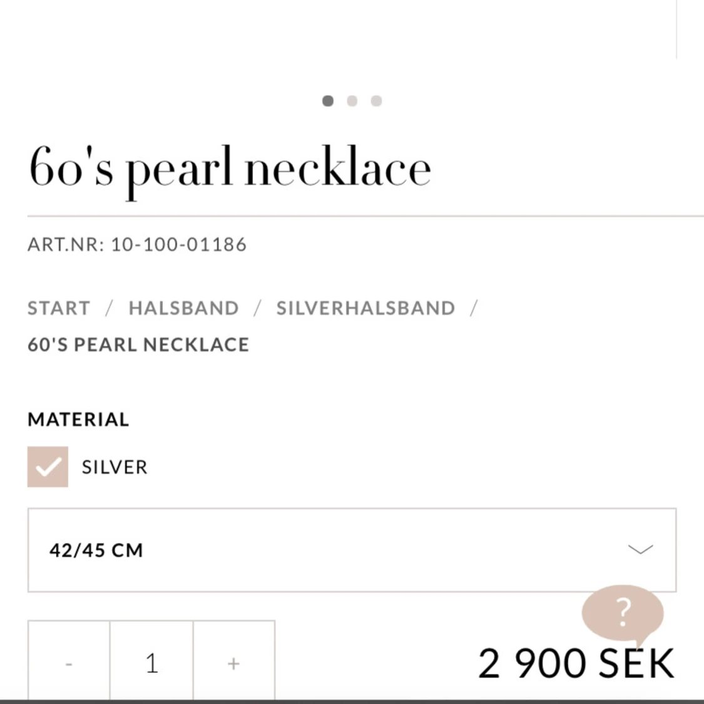Click the chevron arrow in length selector
The height and width of the screenshot is (704, 704).
pyautogui.click(x=641, y=549)
